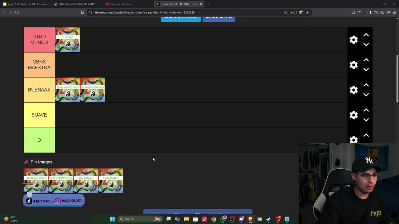Viewport: 399px width, 224px height.
Task: Open Discord from taskbar
Action: tap(241, 219)
